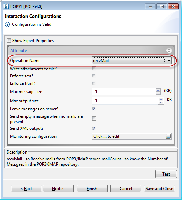Uncheck Leave messages on server
The image size is (182, 200).
coord(94,109)
